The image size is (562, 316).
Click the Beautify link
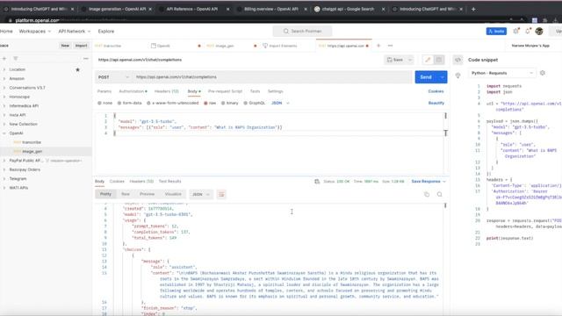436,104
